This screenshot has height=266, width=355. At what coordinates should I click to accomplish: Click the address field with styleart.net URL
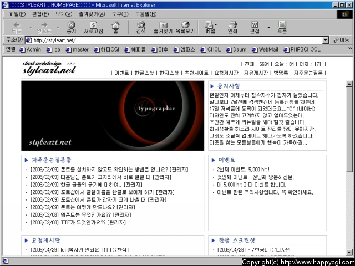pos(176,40)
